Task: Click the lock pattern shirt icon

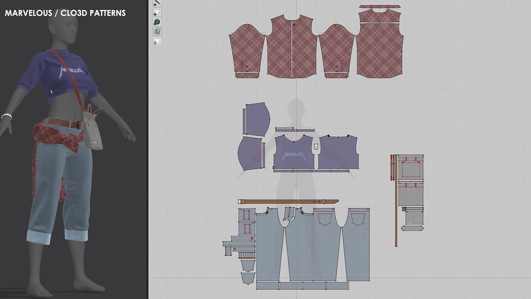Action: click(x=157, y=41)
